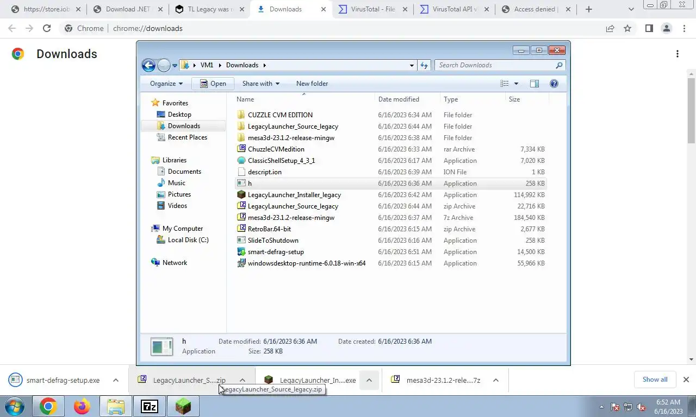Screen dimensions: 696x417
Task: Click the refresh button in Explorer address bar
Action: 425,65
